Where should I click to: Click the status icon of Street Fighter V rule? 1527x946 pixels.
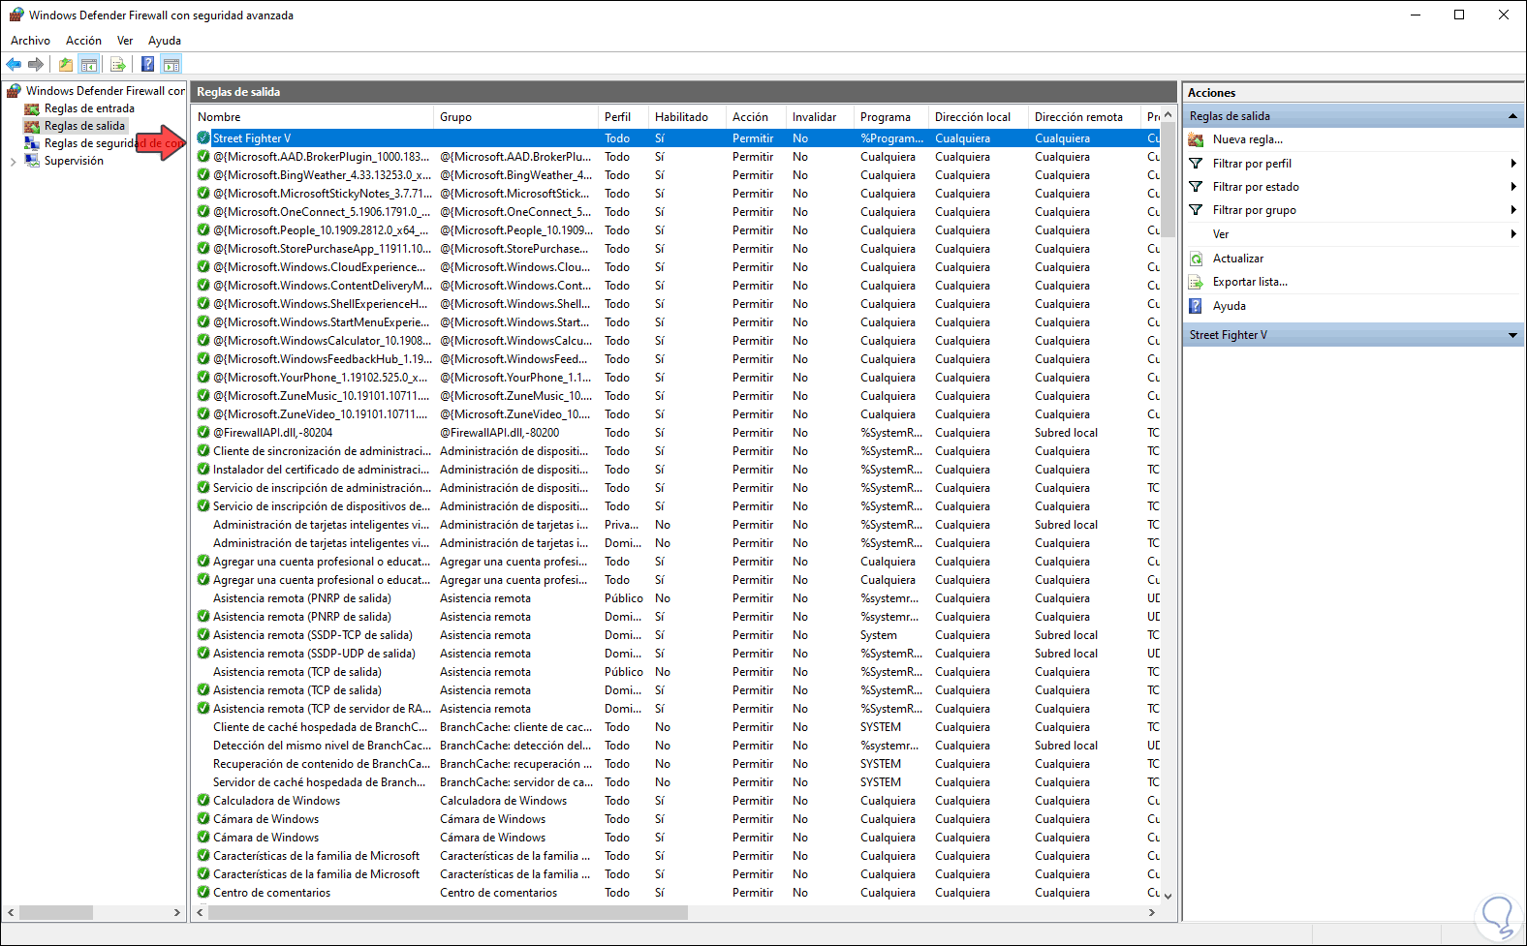coord(203,138)
